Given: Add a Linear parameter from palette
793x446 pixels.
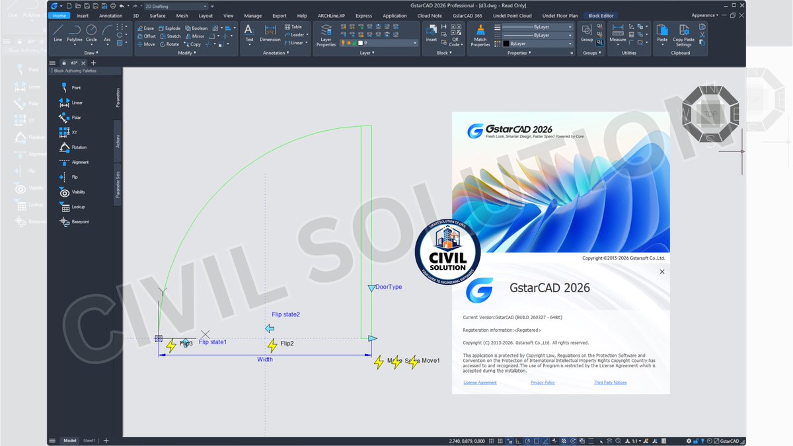Looking at the screenshot, I should [x=71, y=102].
